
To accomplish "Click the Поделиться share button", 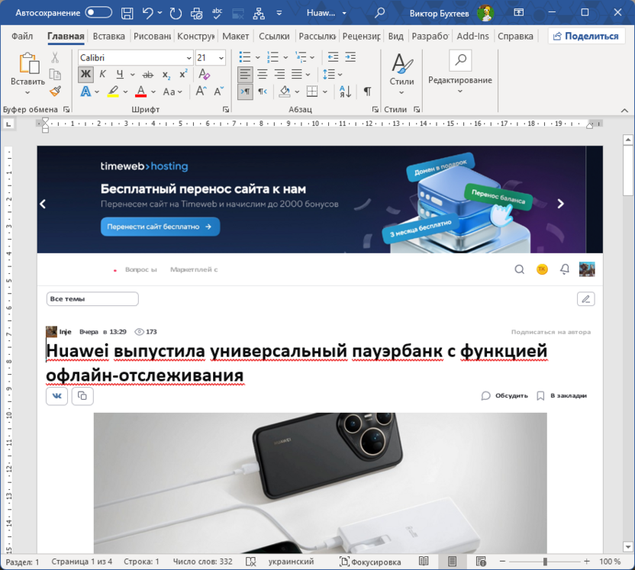I will (x=586, y=36).
